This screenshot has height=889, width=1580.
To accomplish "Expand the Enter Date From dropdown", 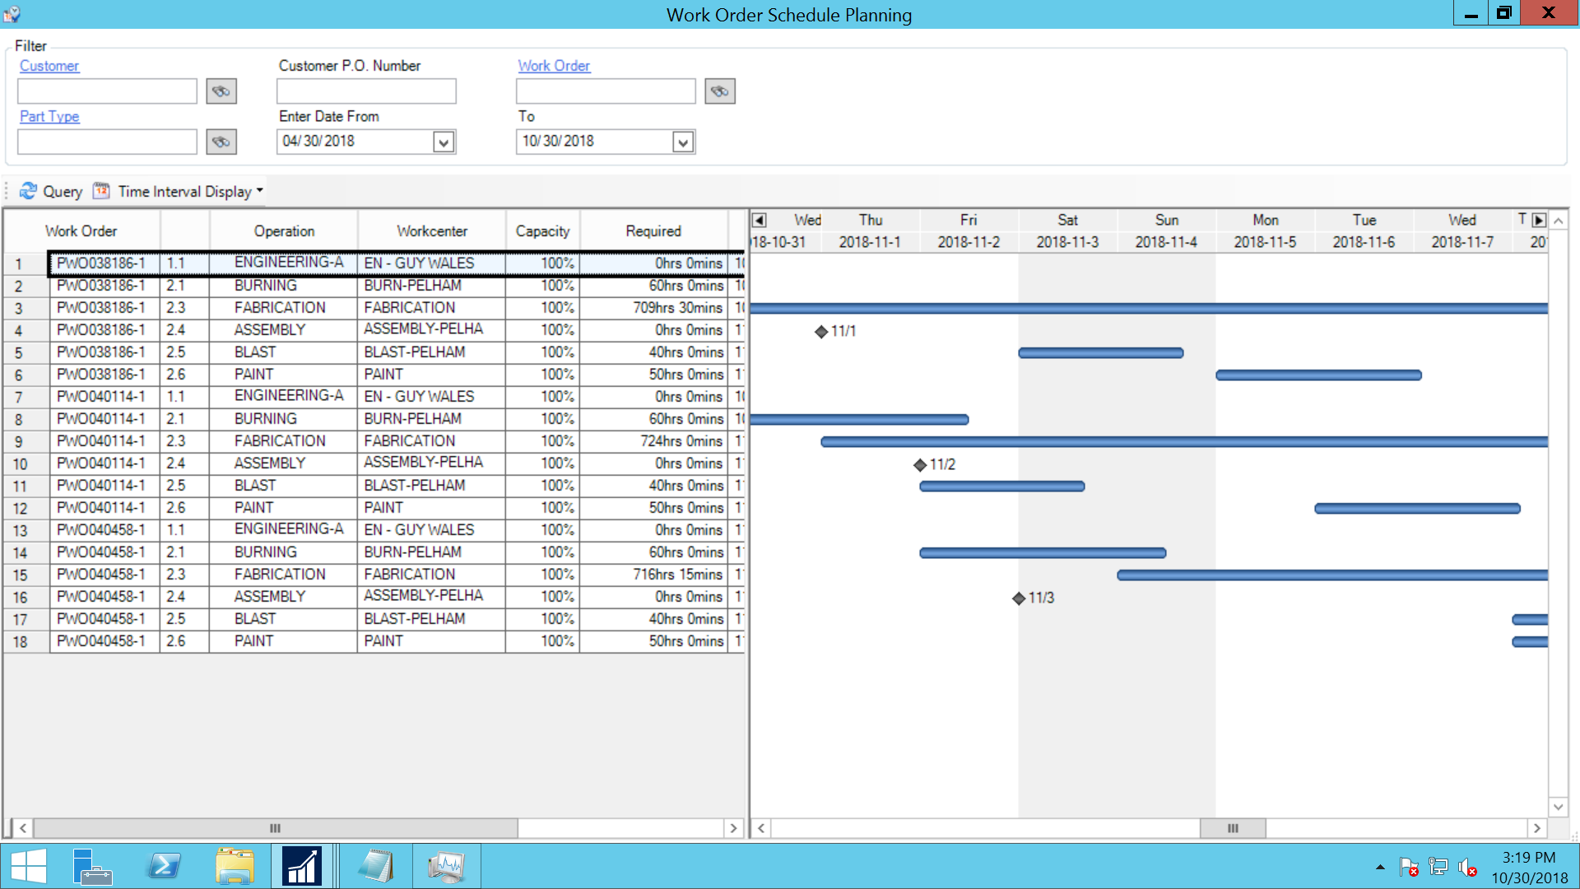I will [444, 142].
